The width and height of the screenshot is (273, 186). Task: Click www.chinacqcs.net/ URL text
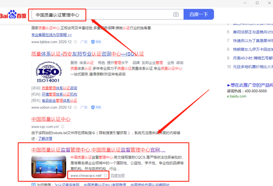tap(86, 176)
